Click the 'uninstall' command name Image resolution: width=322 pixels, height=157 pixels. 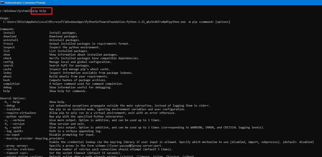point(11,40)
